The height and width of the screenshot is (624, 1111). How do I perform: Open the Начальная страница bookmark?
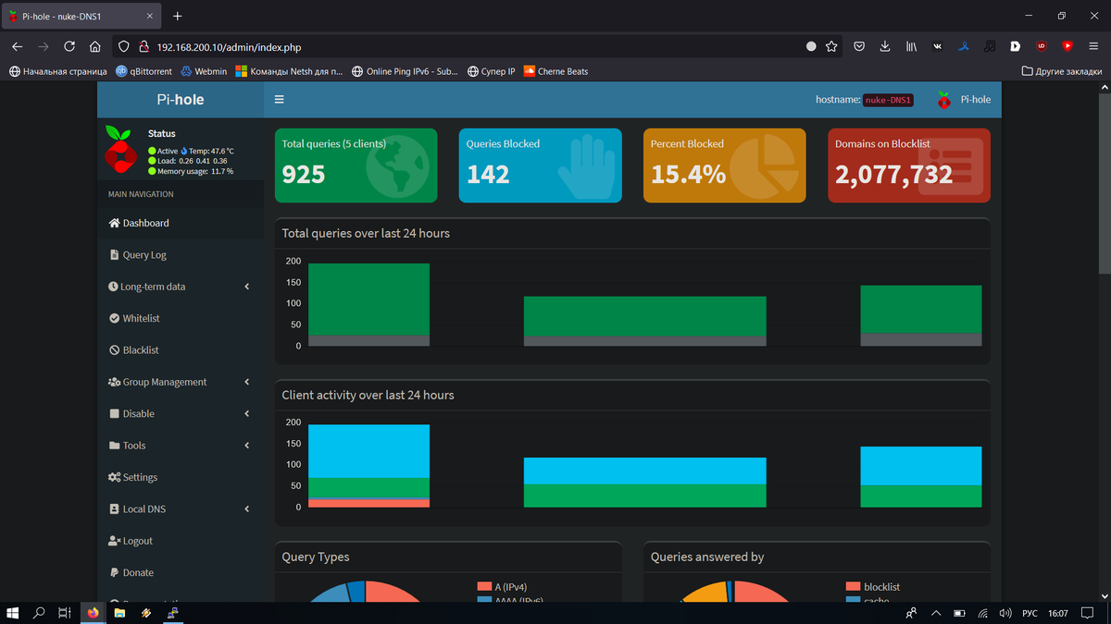click(57, 71)
